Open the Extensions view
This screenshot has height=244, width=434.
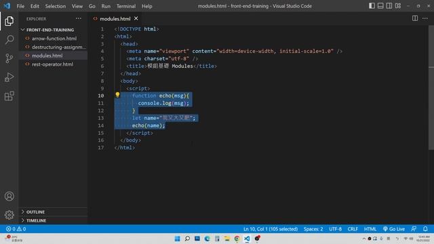coord(9,96)
